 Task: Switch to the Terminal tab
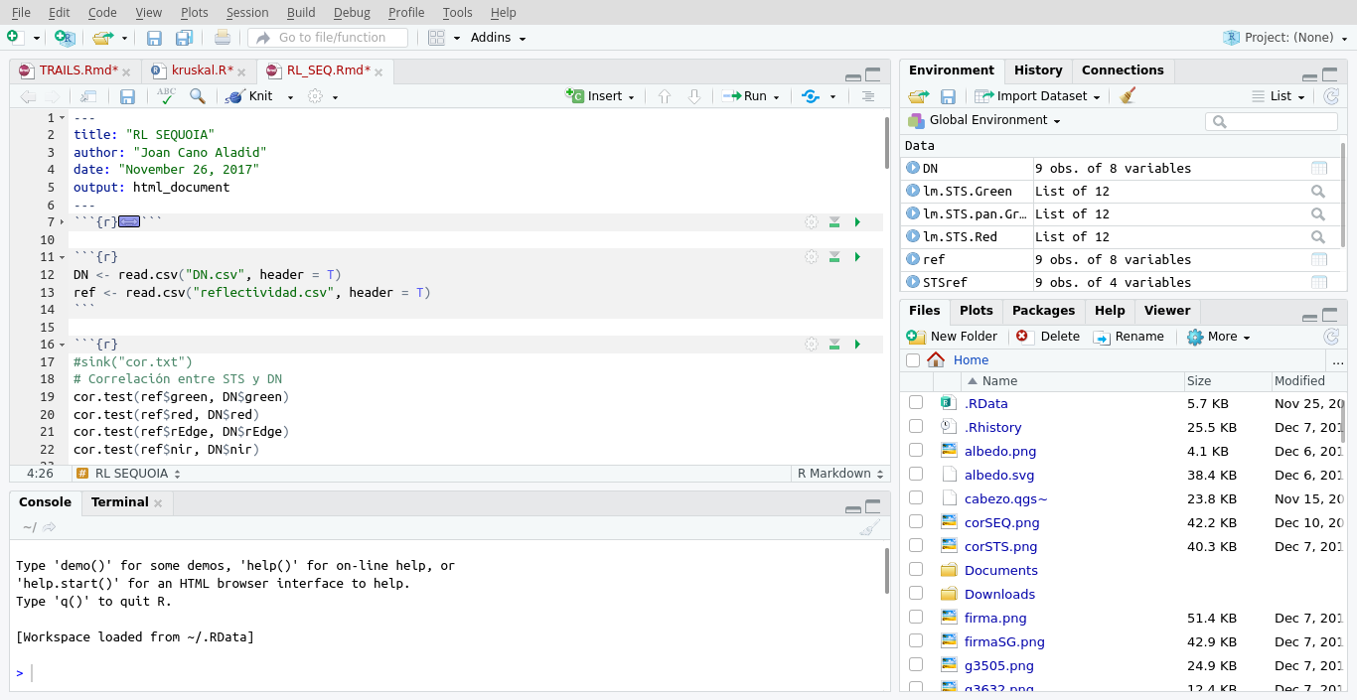pos(119,502)
